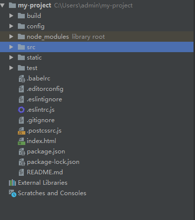Select the External Libraries label
The height and width of the screenshot is (220, 195).
tap(43, 183)
